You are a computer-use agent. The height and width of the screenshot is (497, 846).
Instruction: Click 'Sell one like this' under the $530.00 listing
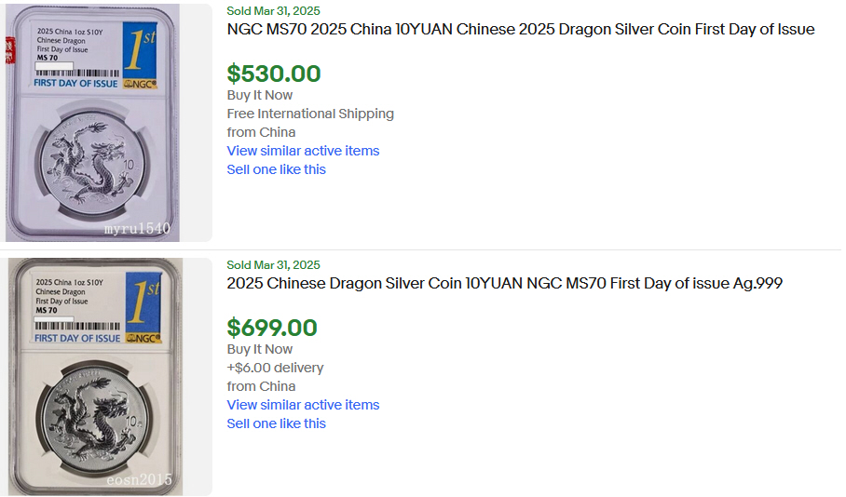[x=276, y=169]
